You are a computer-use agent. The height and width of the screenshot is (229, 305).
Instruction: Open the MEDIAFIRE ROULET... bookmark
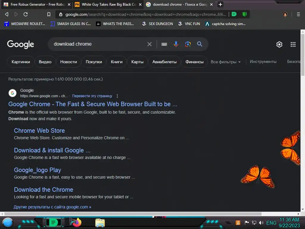(x=25, y=24)
